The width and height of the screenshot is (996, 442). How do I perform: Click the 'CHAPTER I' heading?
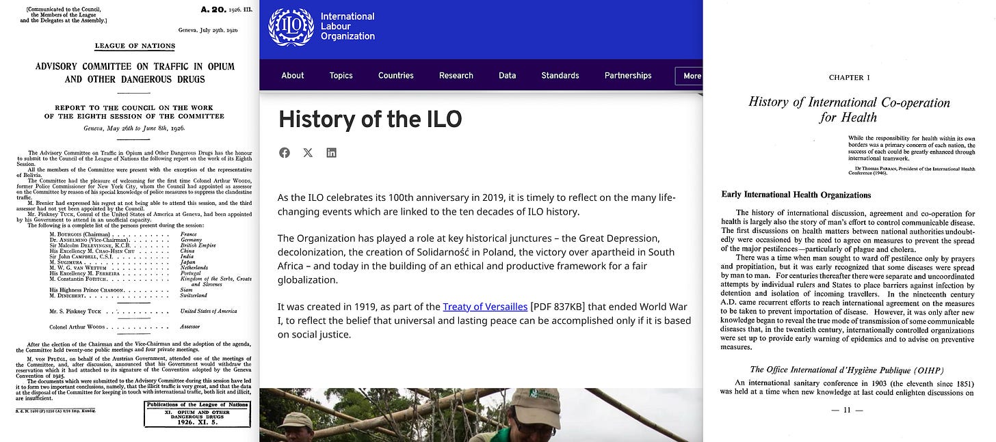(x=849, y=77)
